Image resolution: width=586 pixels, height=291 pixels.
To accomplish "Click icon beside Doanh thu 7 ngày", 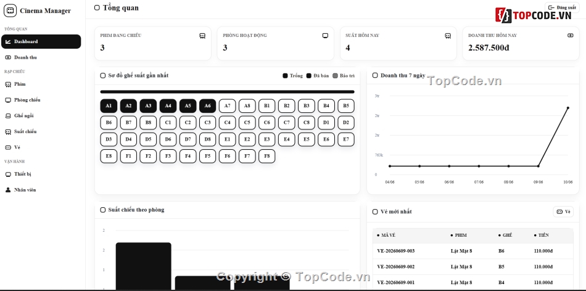I will [375, 75].
